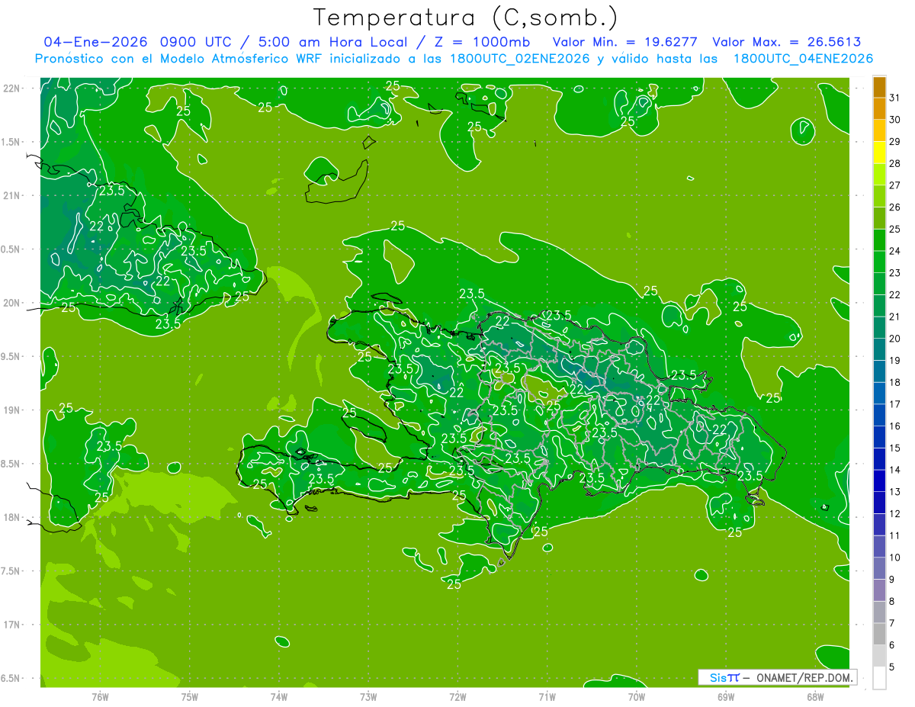Screen dimensions: 915x707
Task: Pick the yellow swatch between 28 and 29
Action: pyautogui.click(x=879, y=153)
